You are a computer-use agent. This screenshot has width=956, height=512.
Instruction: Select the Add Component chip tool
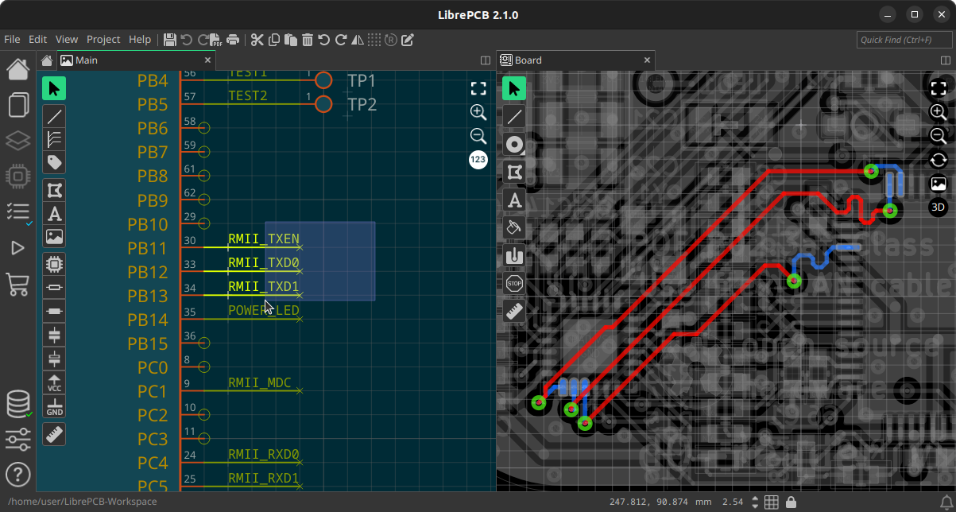54,263
